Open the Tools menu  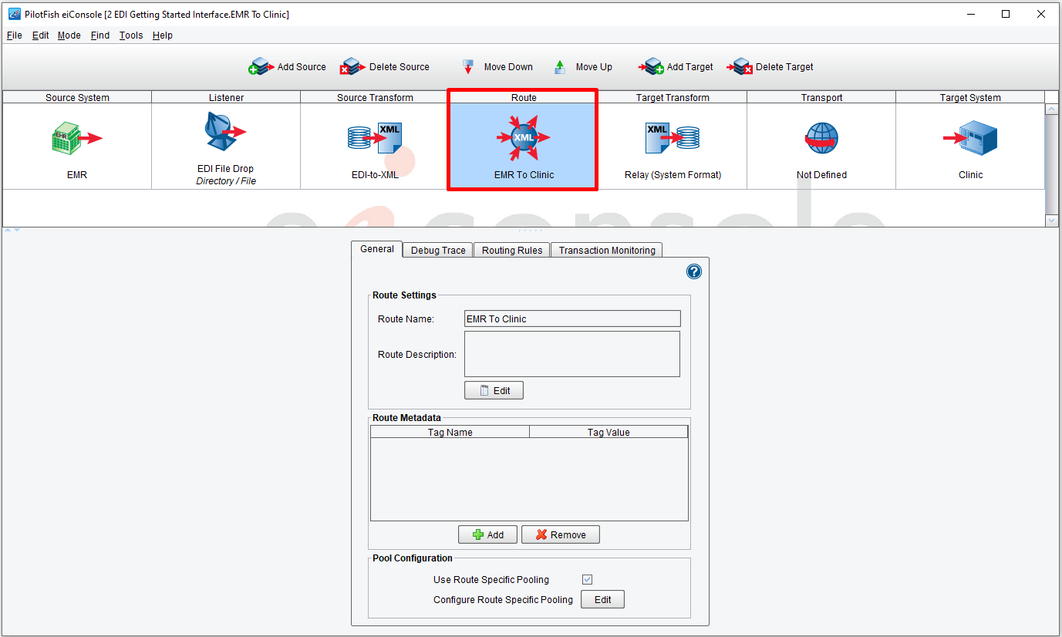point(131,35)
